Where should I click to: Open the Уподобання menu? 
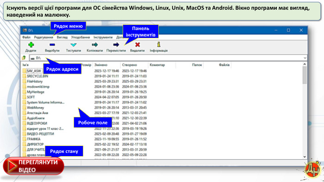pos(81,37)
